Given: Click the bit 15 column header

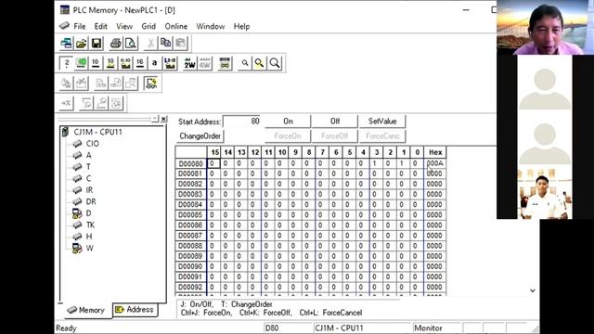Looking at the screenshot, I should click(x=214, y=152).
